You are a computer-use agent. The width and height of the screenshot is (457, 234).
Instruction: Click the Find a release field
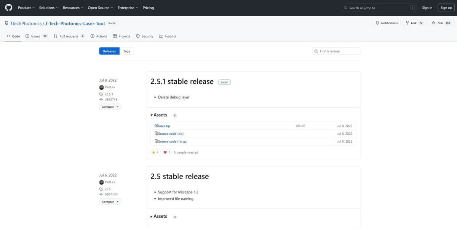click(x=336, y=51)
